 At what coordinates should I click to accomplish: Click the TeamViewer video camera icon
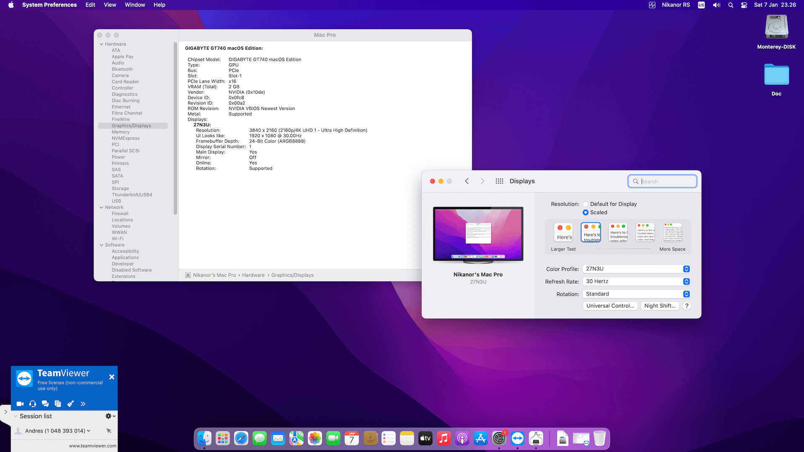(20, 404)
